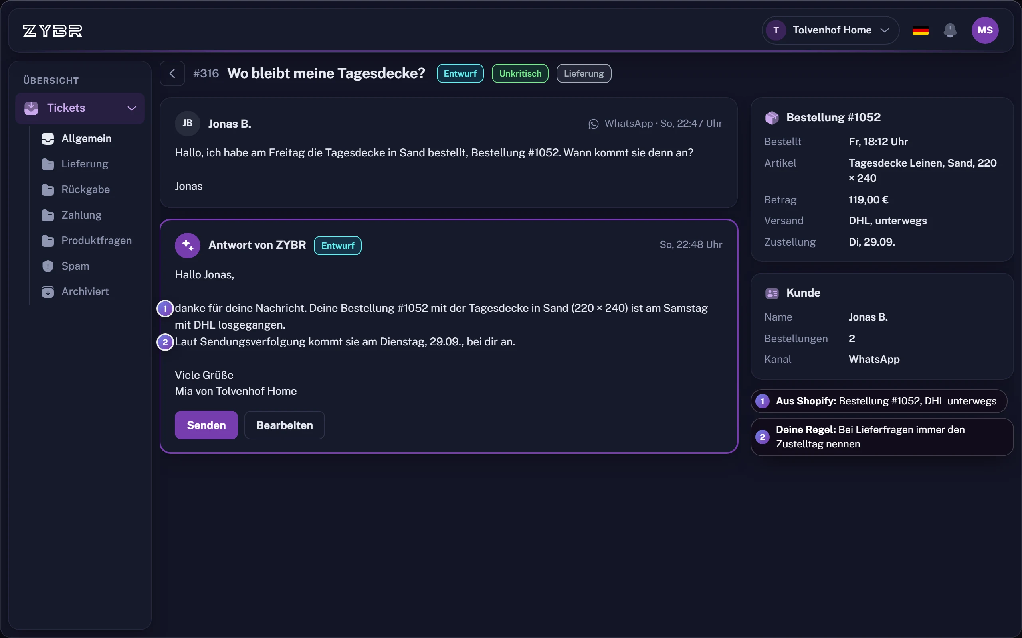Click the Zahlung folder icon
The width and height of the screenshot is (1022, 638).
pyautogui.click(x=48, y=215)
